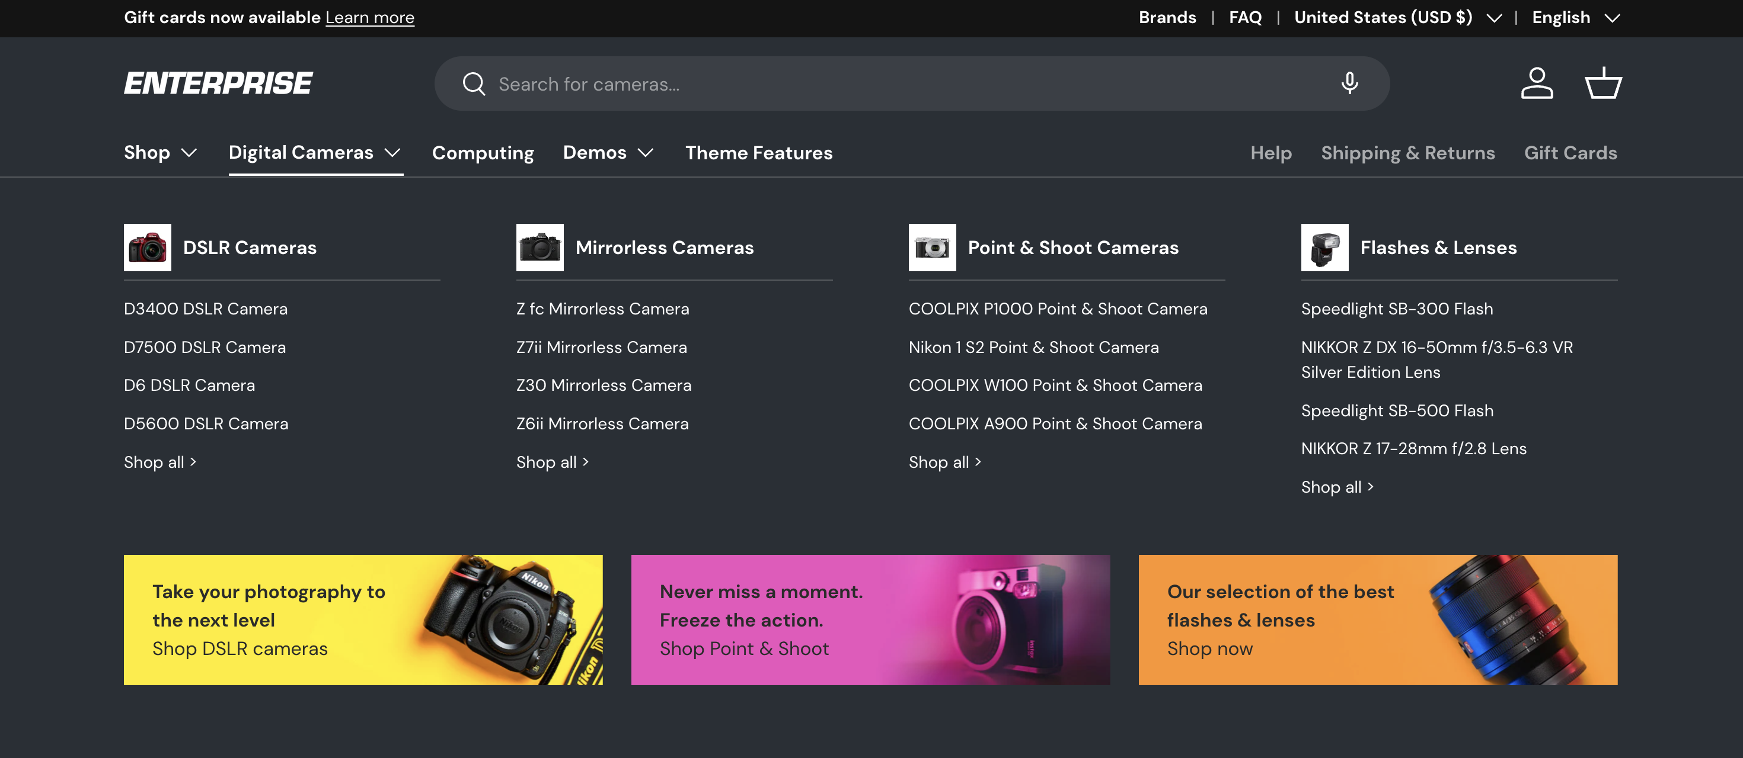This screenshot has width=1743, height=758.
Task: Click the Flashes & Lenses thumbnail
Action: (1325, 248)
